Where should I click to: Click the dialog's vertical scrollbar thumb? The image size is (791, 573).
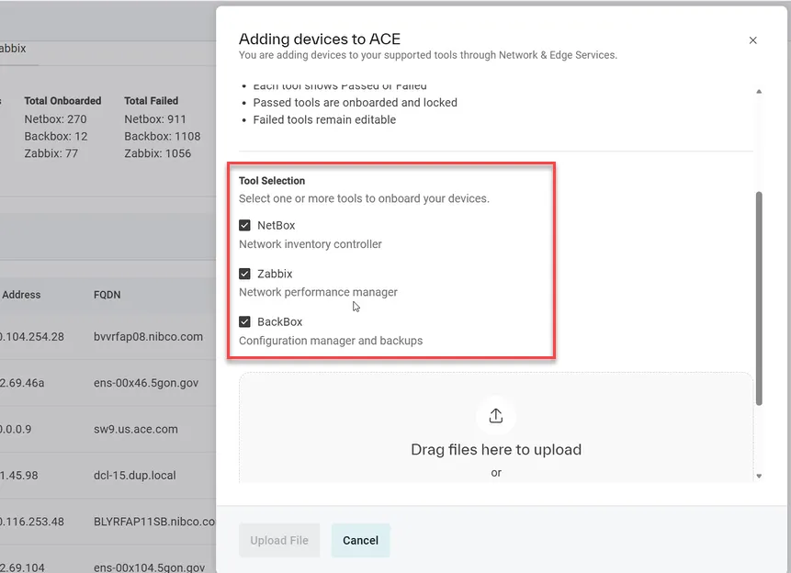[x=759, y=298]
